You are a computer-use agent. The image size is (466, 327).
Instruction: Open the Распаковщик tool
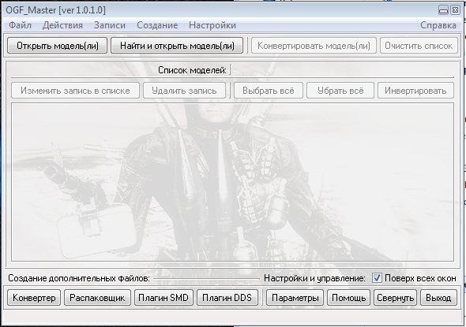pyautogui.click(x=97, y=298)
